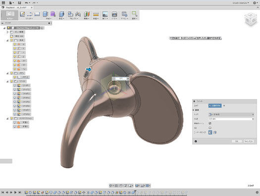The image size is (260, 196).
Task: Select the green Selection tool icon
Action: [134, 14]
